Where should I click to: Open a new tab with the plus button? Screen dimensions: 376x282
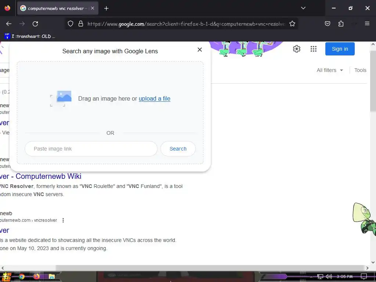pyautogui.click(x=106, y=8)
